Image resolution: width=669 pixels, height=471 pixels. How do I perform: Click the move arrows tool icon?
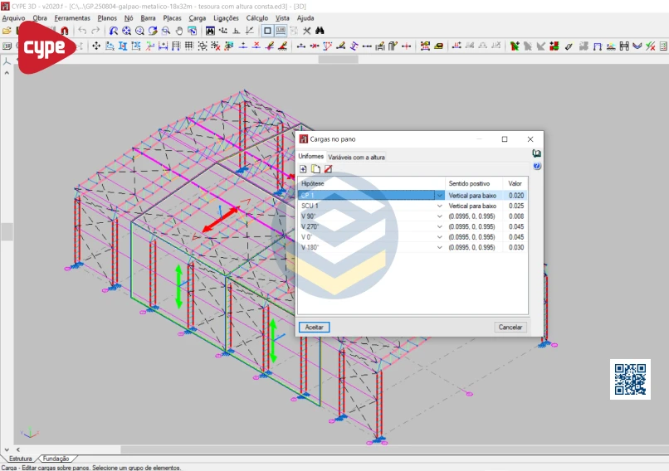tap(96, 46)
